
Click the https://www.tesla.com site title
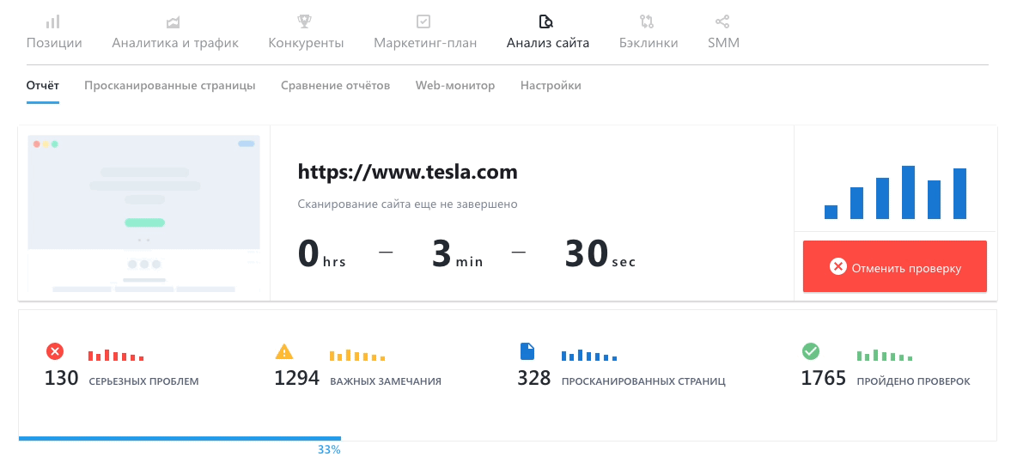[x=407, y=172]
